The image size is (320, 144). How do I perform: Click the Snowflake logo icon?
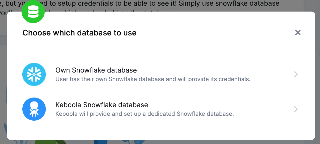click(x=34, y=74)
